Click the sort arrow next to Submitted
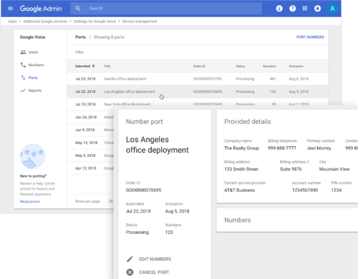Screen dimensions: 361x279 tap(93, 66)
